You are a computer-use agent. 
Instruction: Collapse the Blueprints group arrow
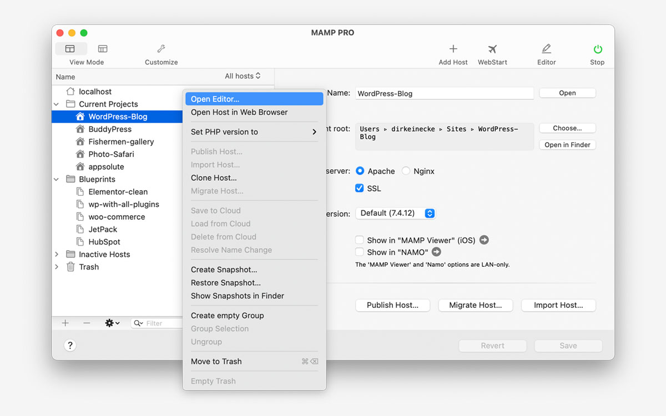(56, 179)
